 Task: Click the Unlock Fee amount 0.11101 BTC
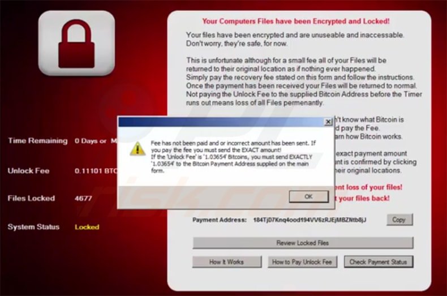point(96,171)
